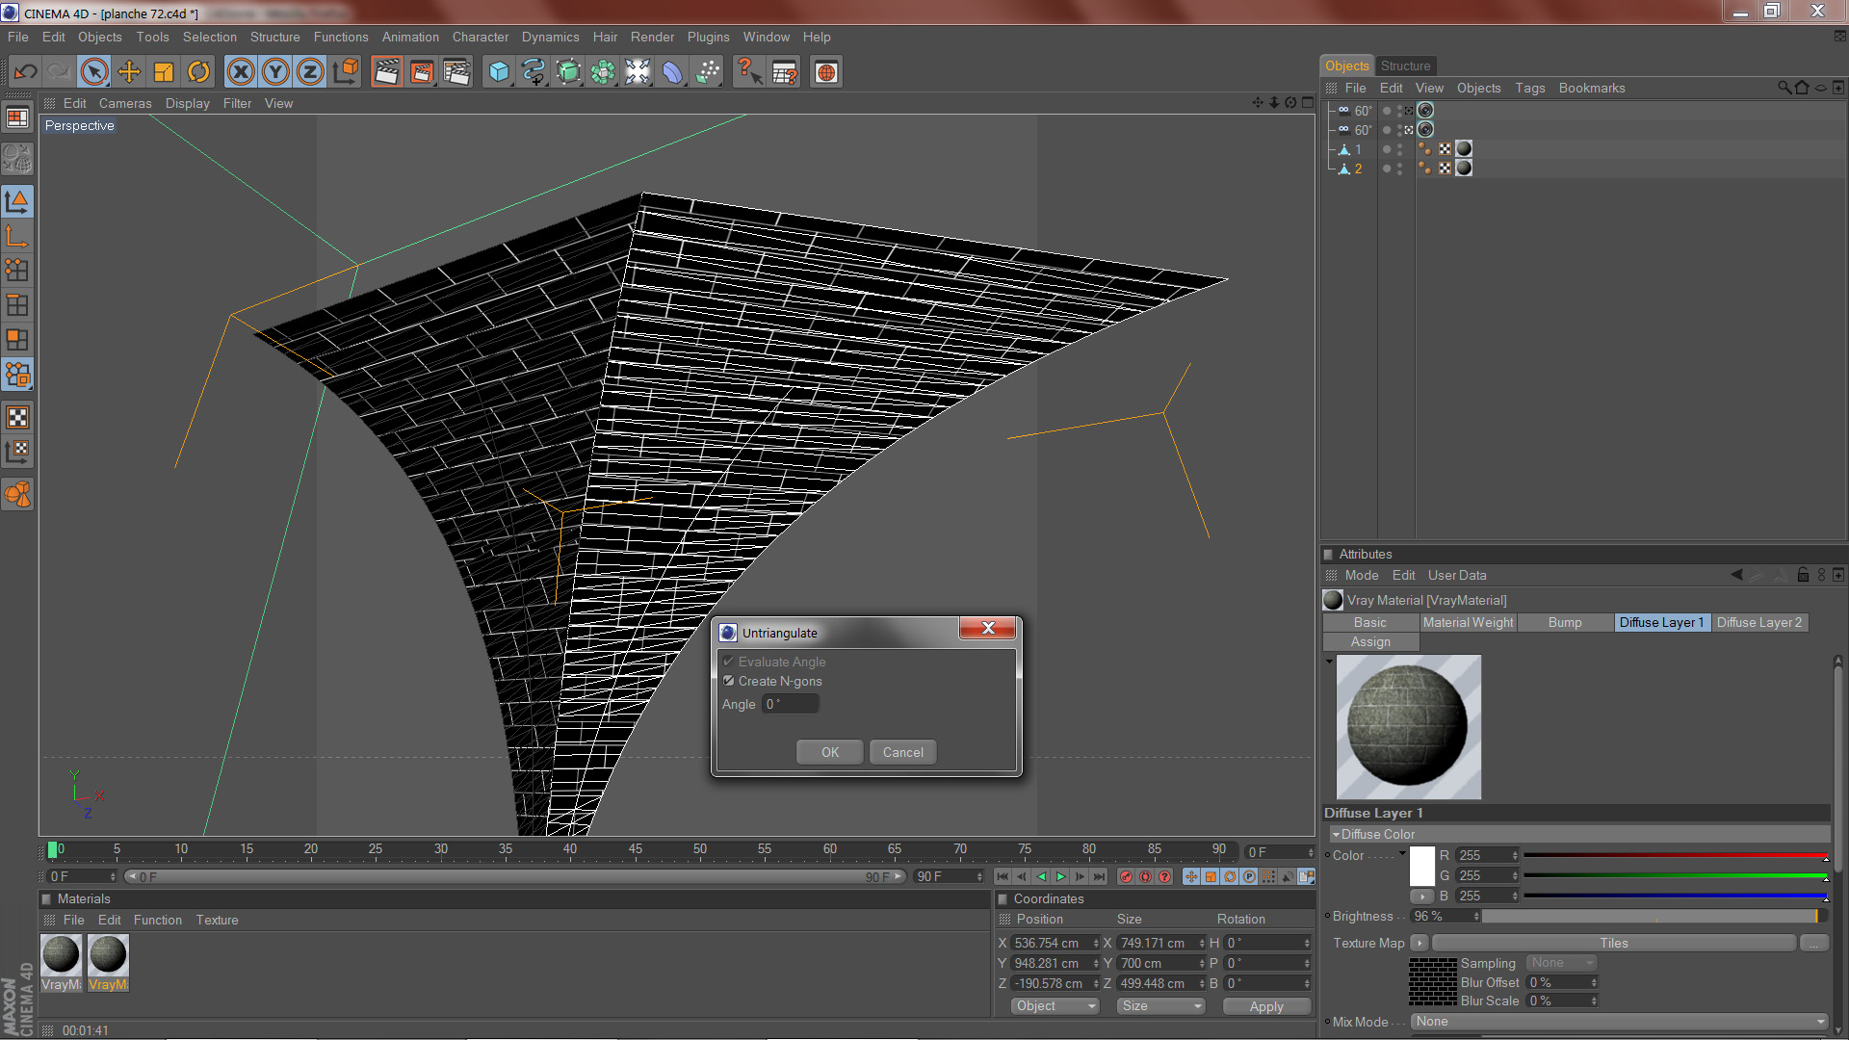Click the Apply coordinates button
Screen dimensions: 1849x1040
[x=1265, y=1005]
